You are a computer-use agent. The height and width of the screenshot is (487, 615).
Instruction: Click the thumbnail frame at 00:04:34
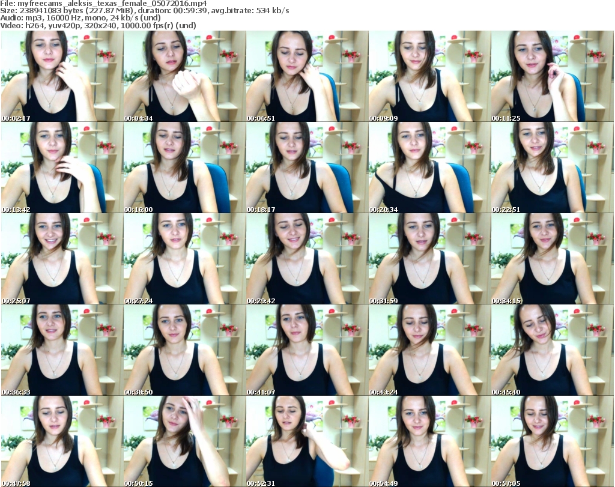(x=185, y=76)
